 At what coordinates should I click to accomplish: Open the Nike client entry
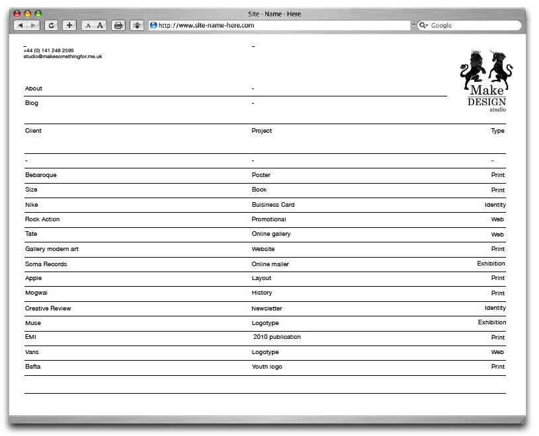point(31,205)
